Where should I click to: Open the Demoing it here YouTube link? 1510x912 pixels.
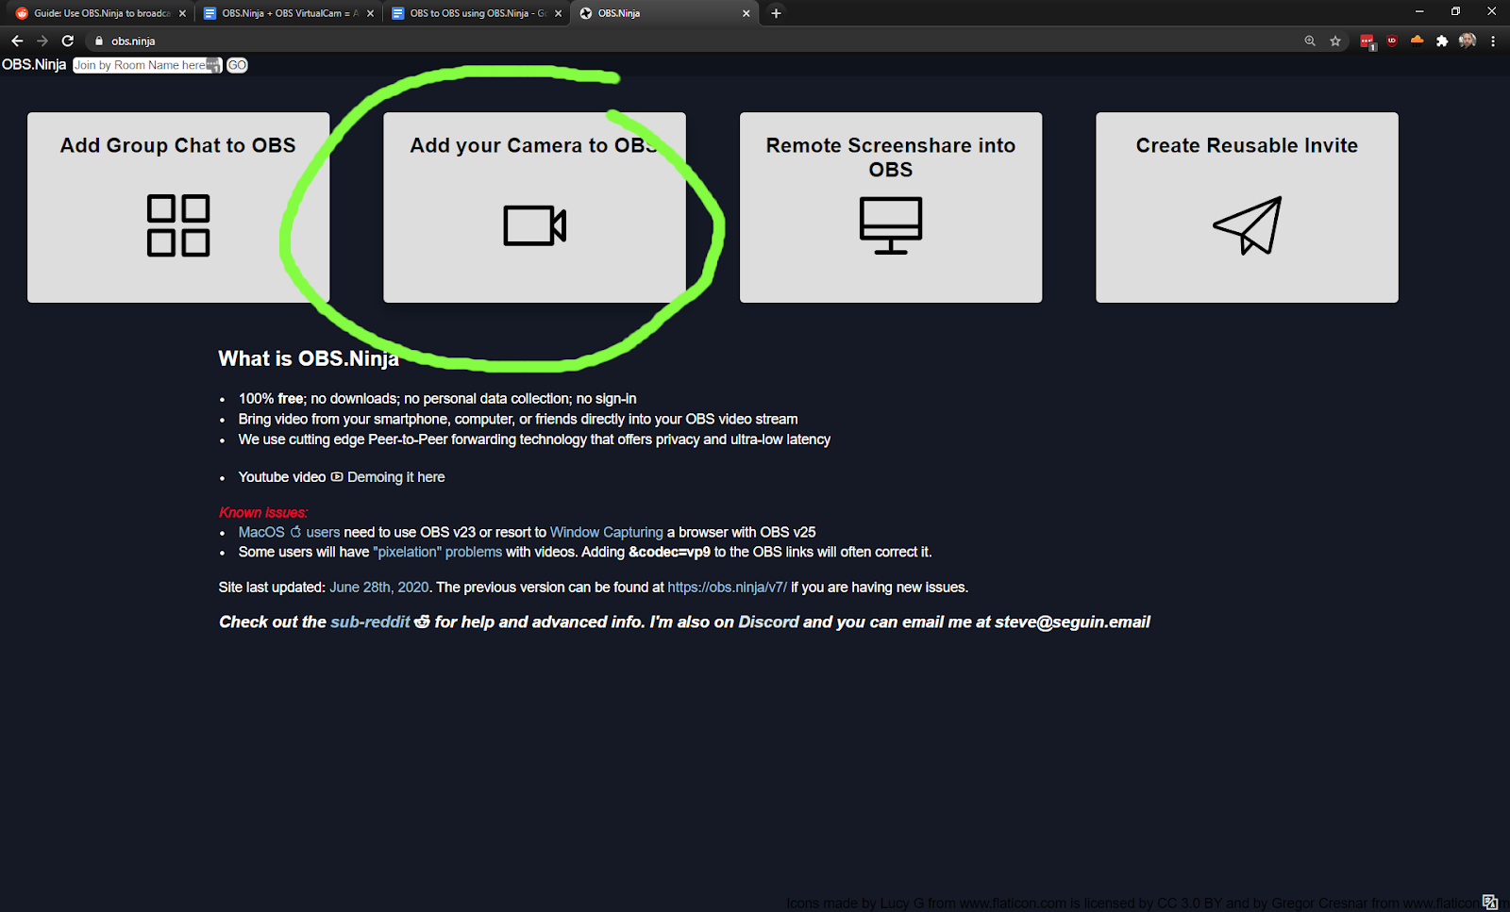tap(395, 477)
